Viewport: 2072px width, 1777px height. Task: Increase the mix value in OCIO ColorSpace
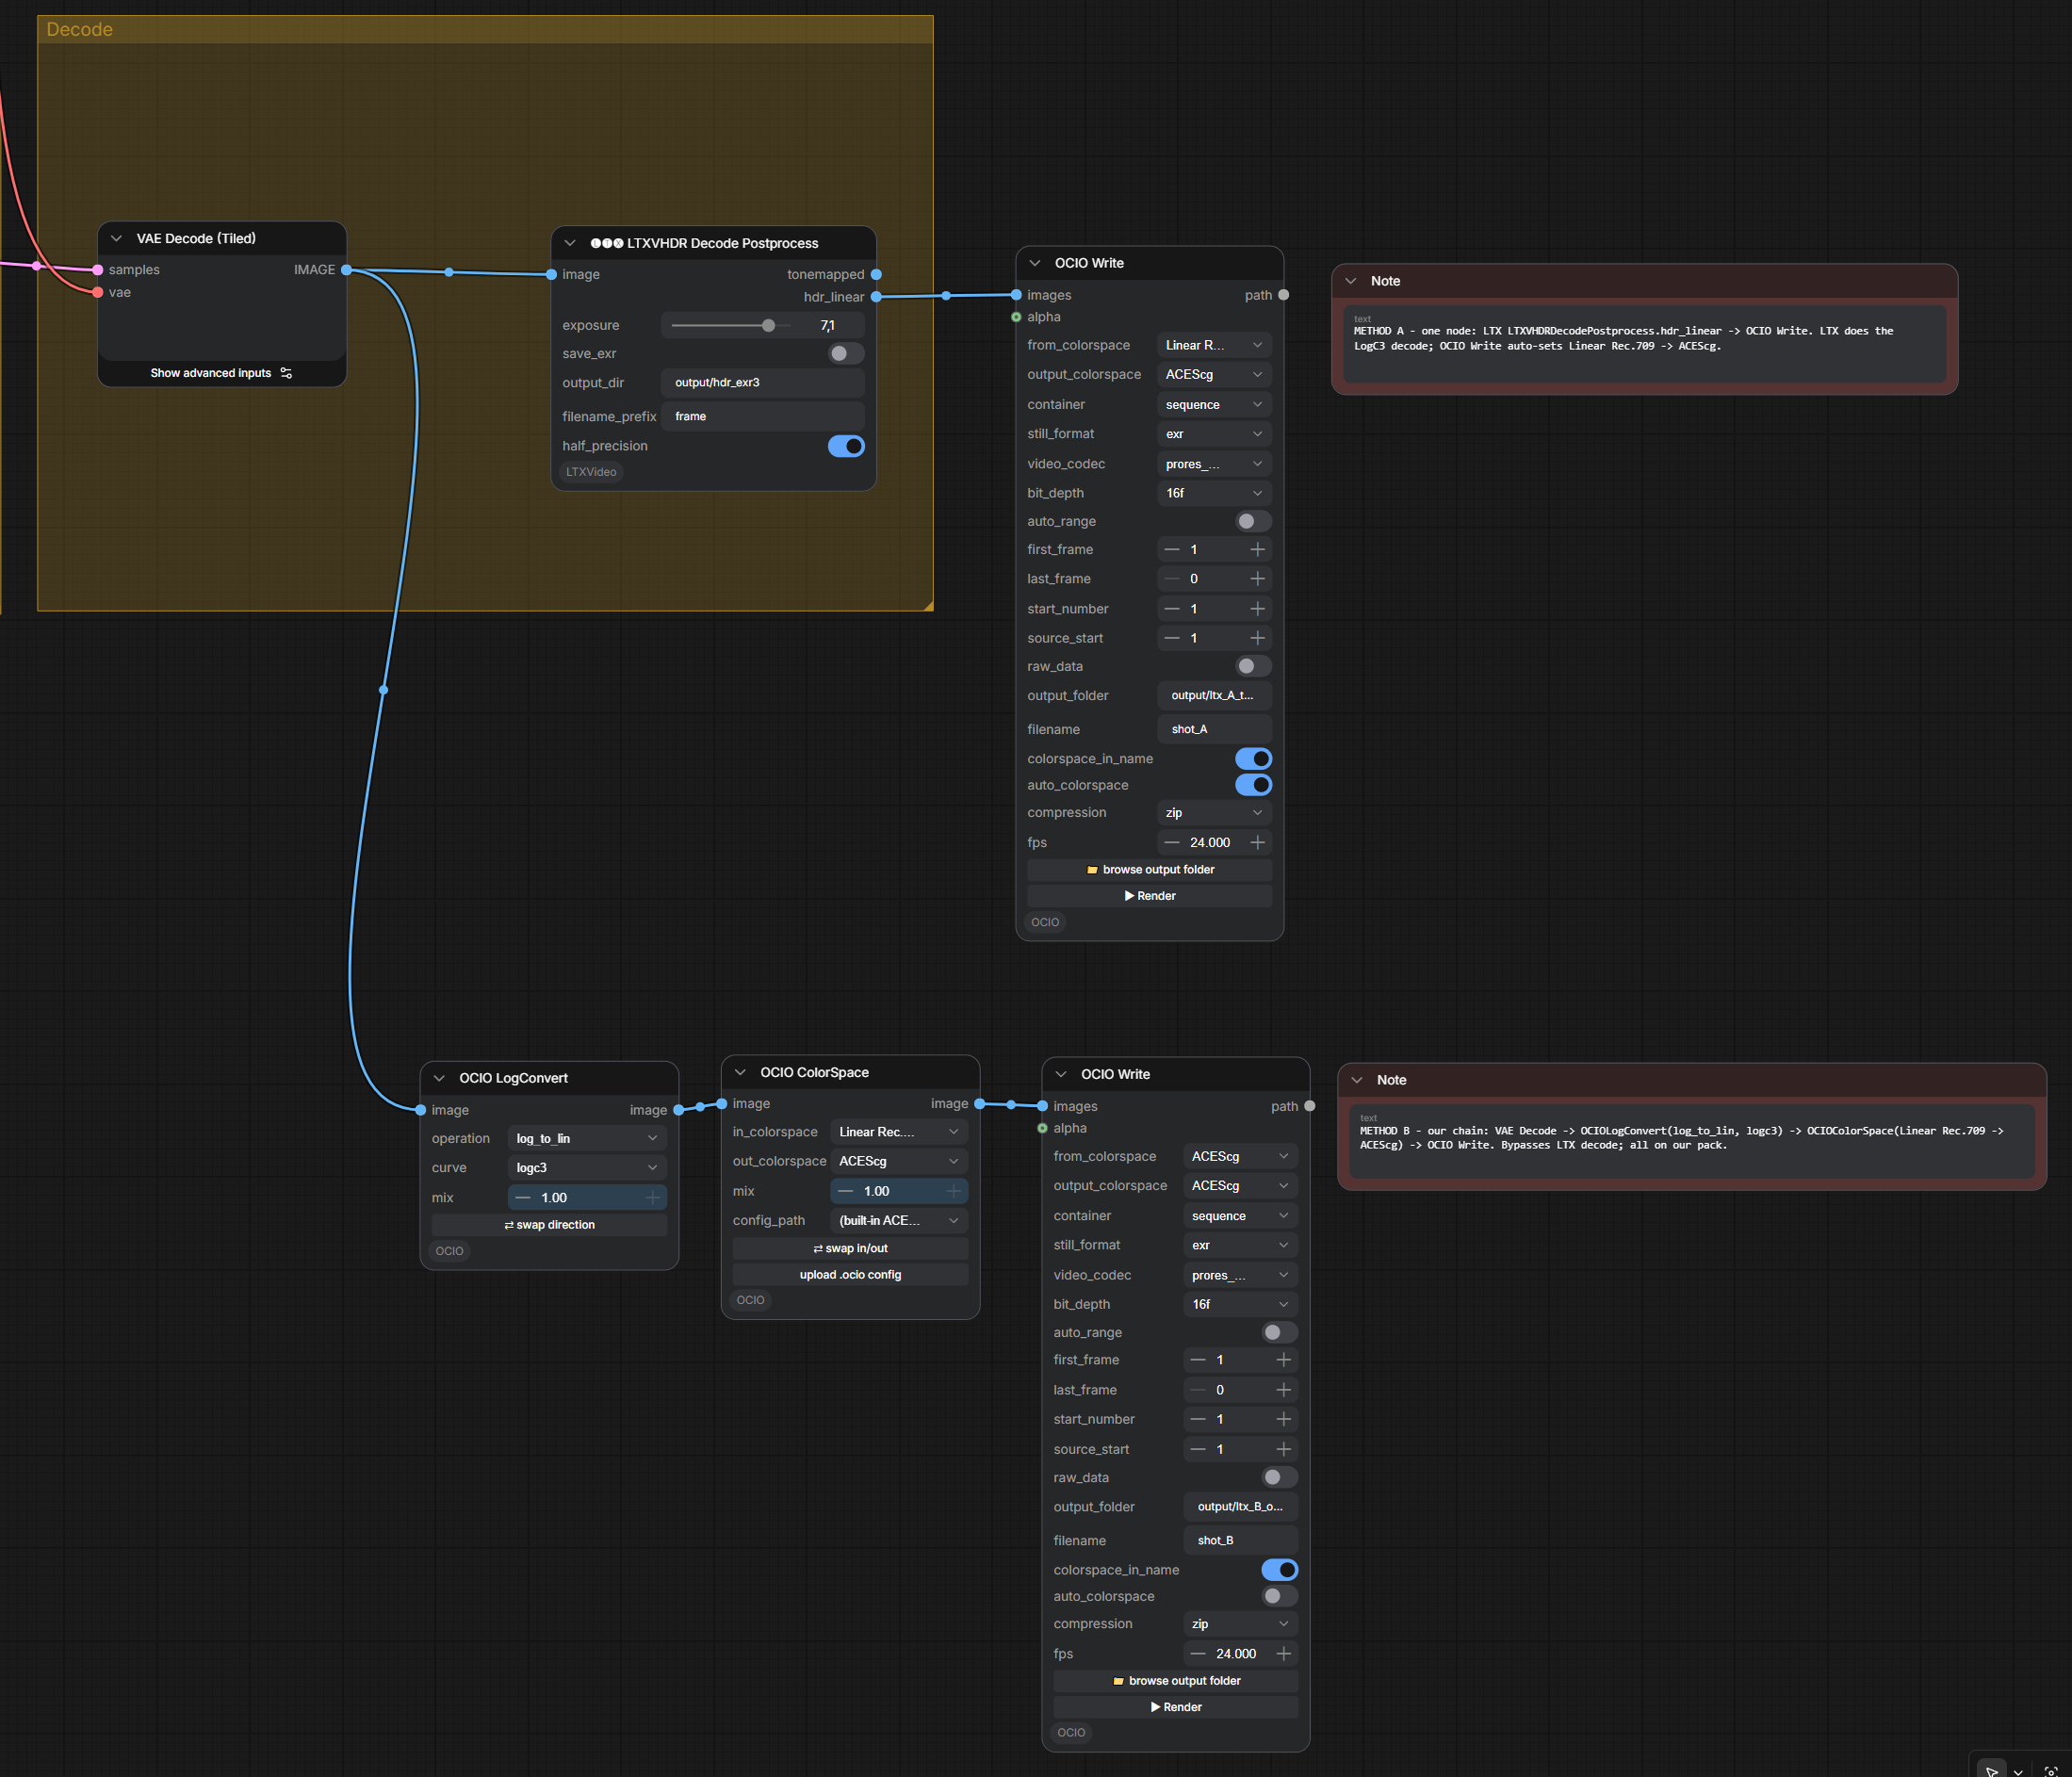point(954,1191)
